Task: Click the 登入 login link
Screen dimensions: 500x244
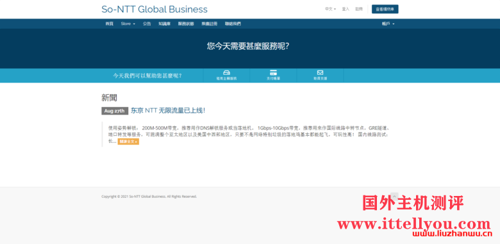Action: 346,9
